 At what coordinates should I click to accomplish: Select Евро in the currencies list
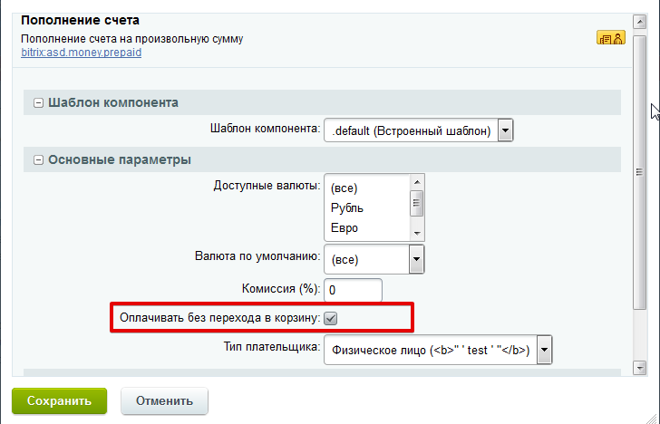(345, 228)
